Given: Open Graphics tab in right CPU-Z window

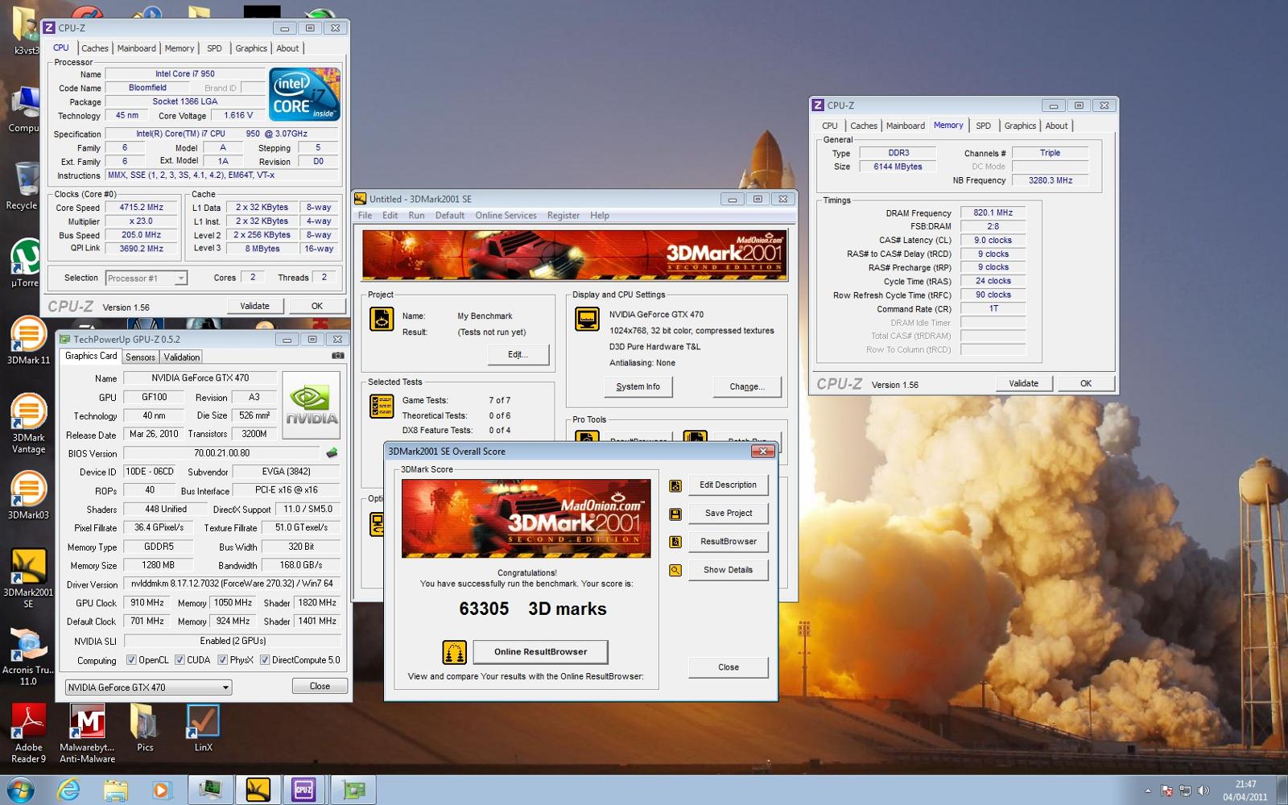Looking at the screenshot, I should point(1020,126).
